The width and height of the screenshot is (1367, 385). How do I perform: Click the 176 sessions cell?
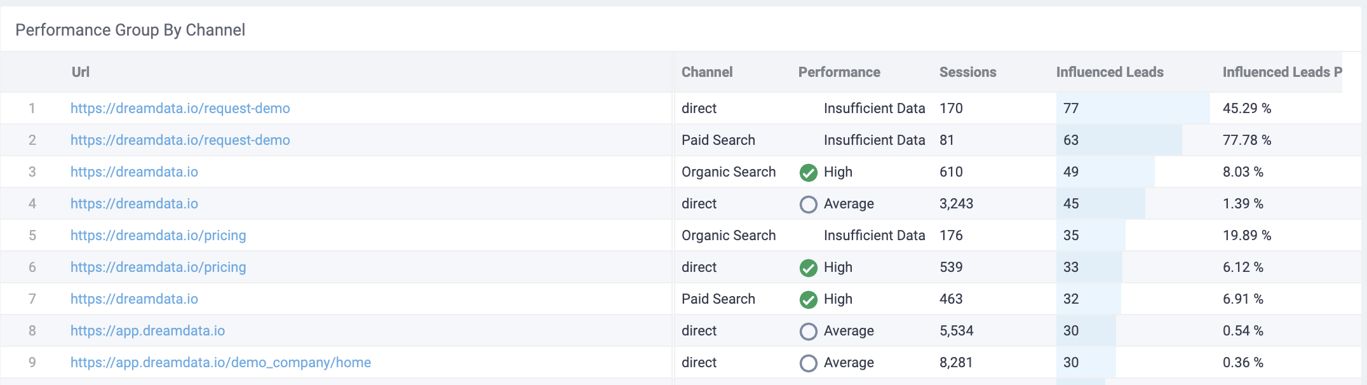(951, 235)
